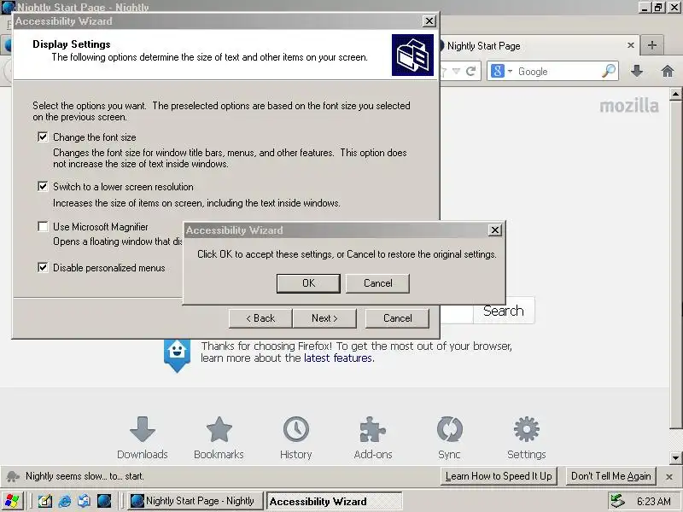The width and height of the screenshot is (683, 512).
Task: Open Add-ons puzzle piece on start page
Action: [x=373, y=438]
